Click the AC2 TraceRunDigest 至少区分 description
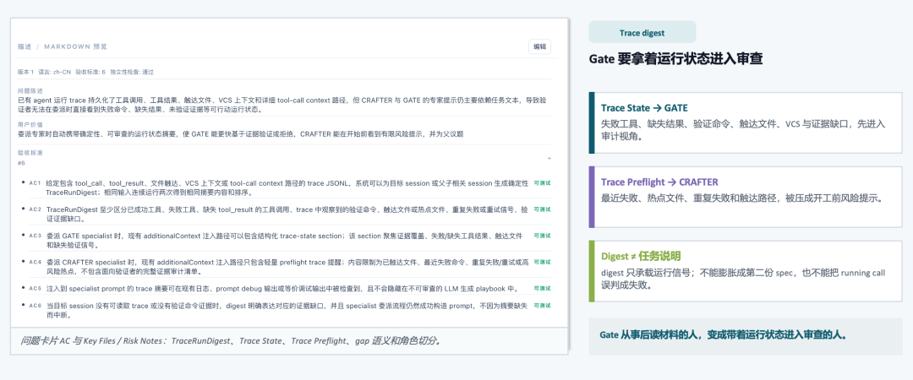Image resolution: width=913 pixels, height=380 pixels. 287,214
